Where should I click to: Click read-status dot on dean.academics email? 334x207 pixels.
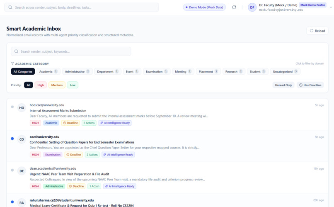(x=12, y=170)
